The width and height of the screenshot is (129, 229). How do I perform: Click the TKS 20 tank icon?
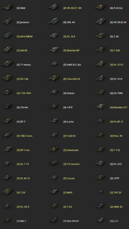click(x=101, y=191)
